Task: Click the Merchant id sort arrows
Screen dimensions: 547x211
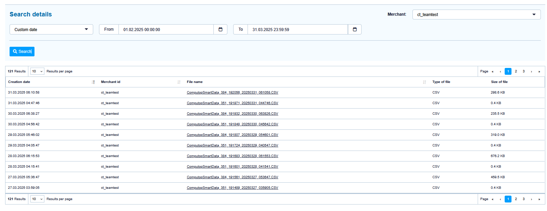Action: click(179, 82)
